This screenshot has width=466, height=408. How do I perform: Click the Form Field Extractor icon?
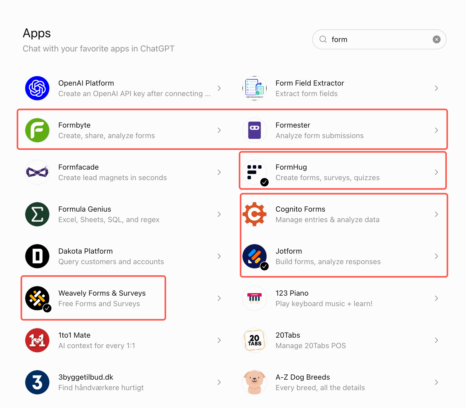(255, 88)
